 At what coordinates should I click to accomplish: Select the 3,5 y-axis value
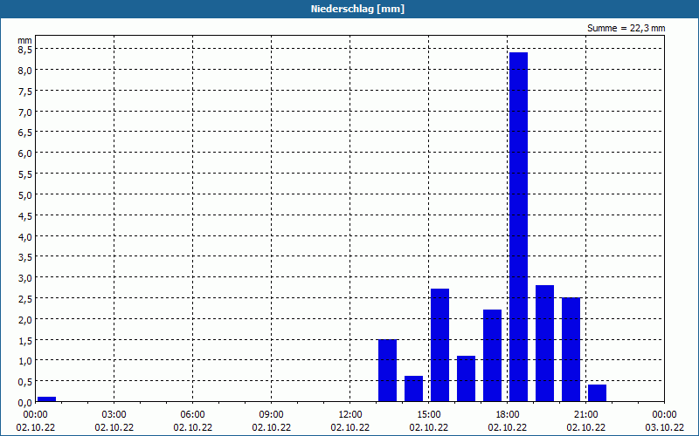coord(25,257)
